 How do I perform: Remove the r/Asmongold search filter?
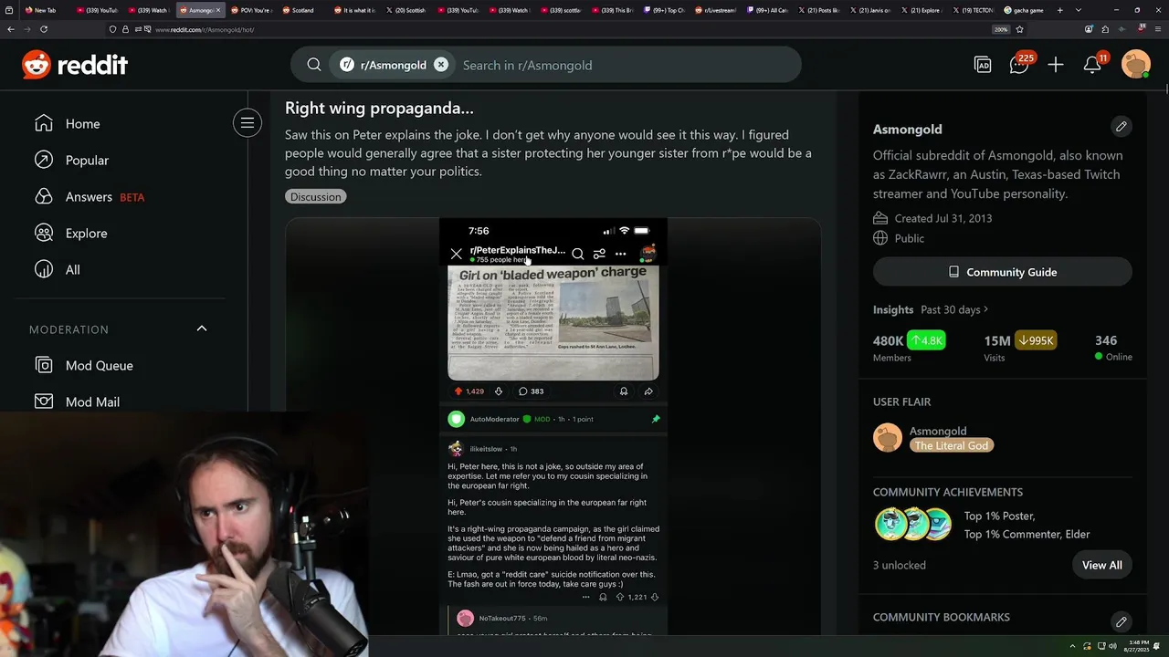click(x=441, y=65)
